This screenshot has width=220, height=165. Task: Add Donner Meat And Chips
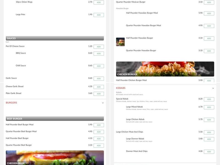209,151
